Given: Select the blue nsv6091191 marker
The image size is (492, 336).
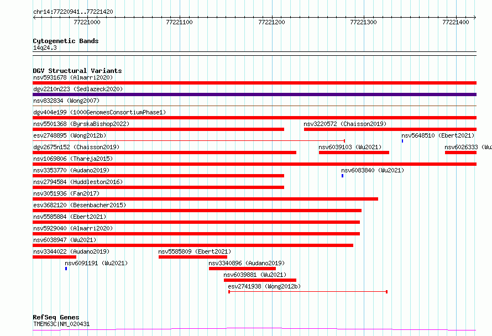Looking at the screenshot, I should [x=66, y=269].
